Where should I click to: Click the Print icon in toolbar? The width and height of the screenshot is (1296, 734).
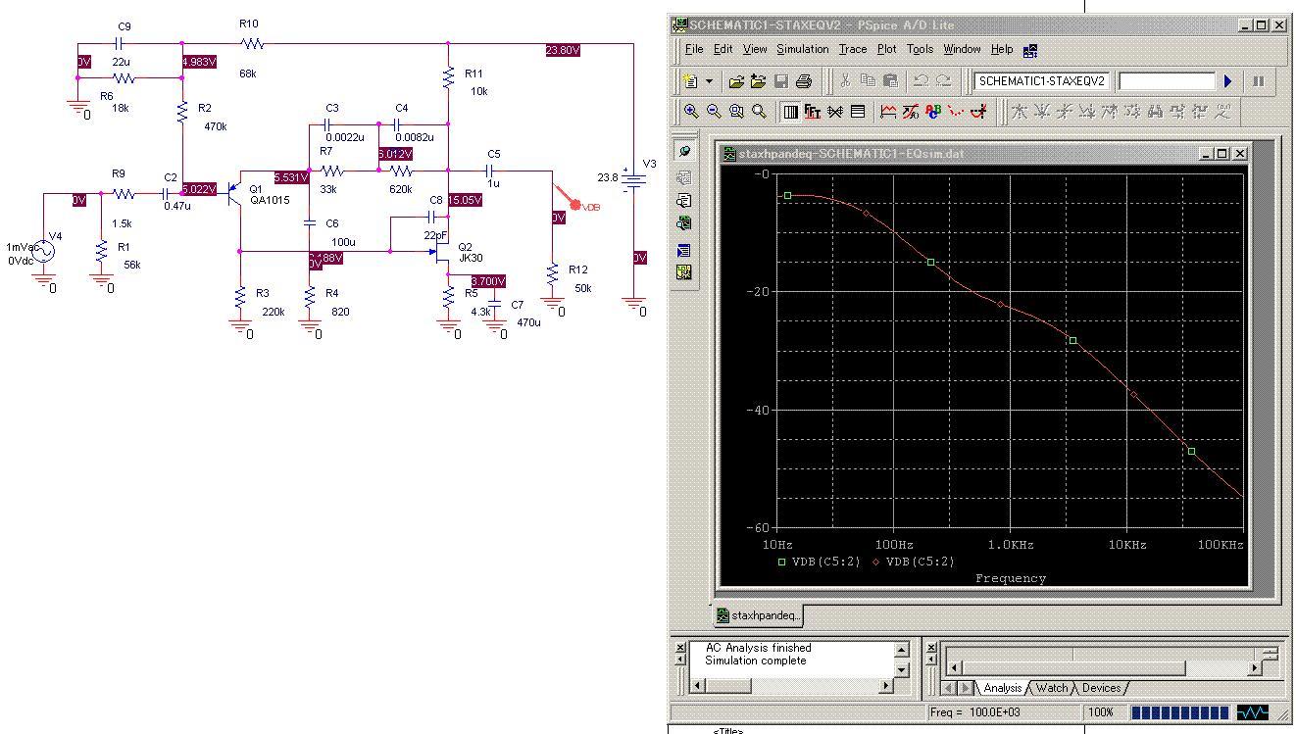(804, 81)
